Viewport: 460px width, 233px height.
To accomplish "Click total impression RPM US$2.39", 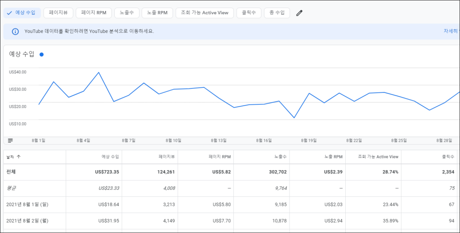I will [333, 172].
